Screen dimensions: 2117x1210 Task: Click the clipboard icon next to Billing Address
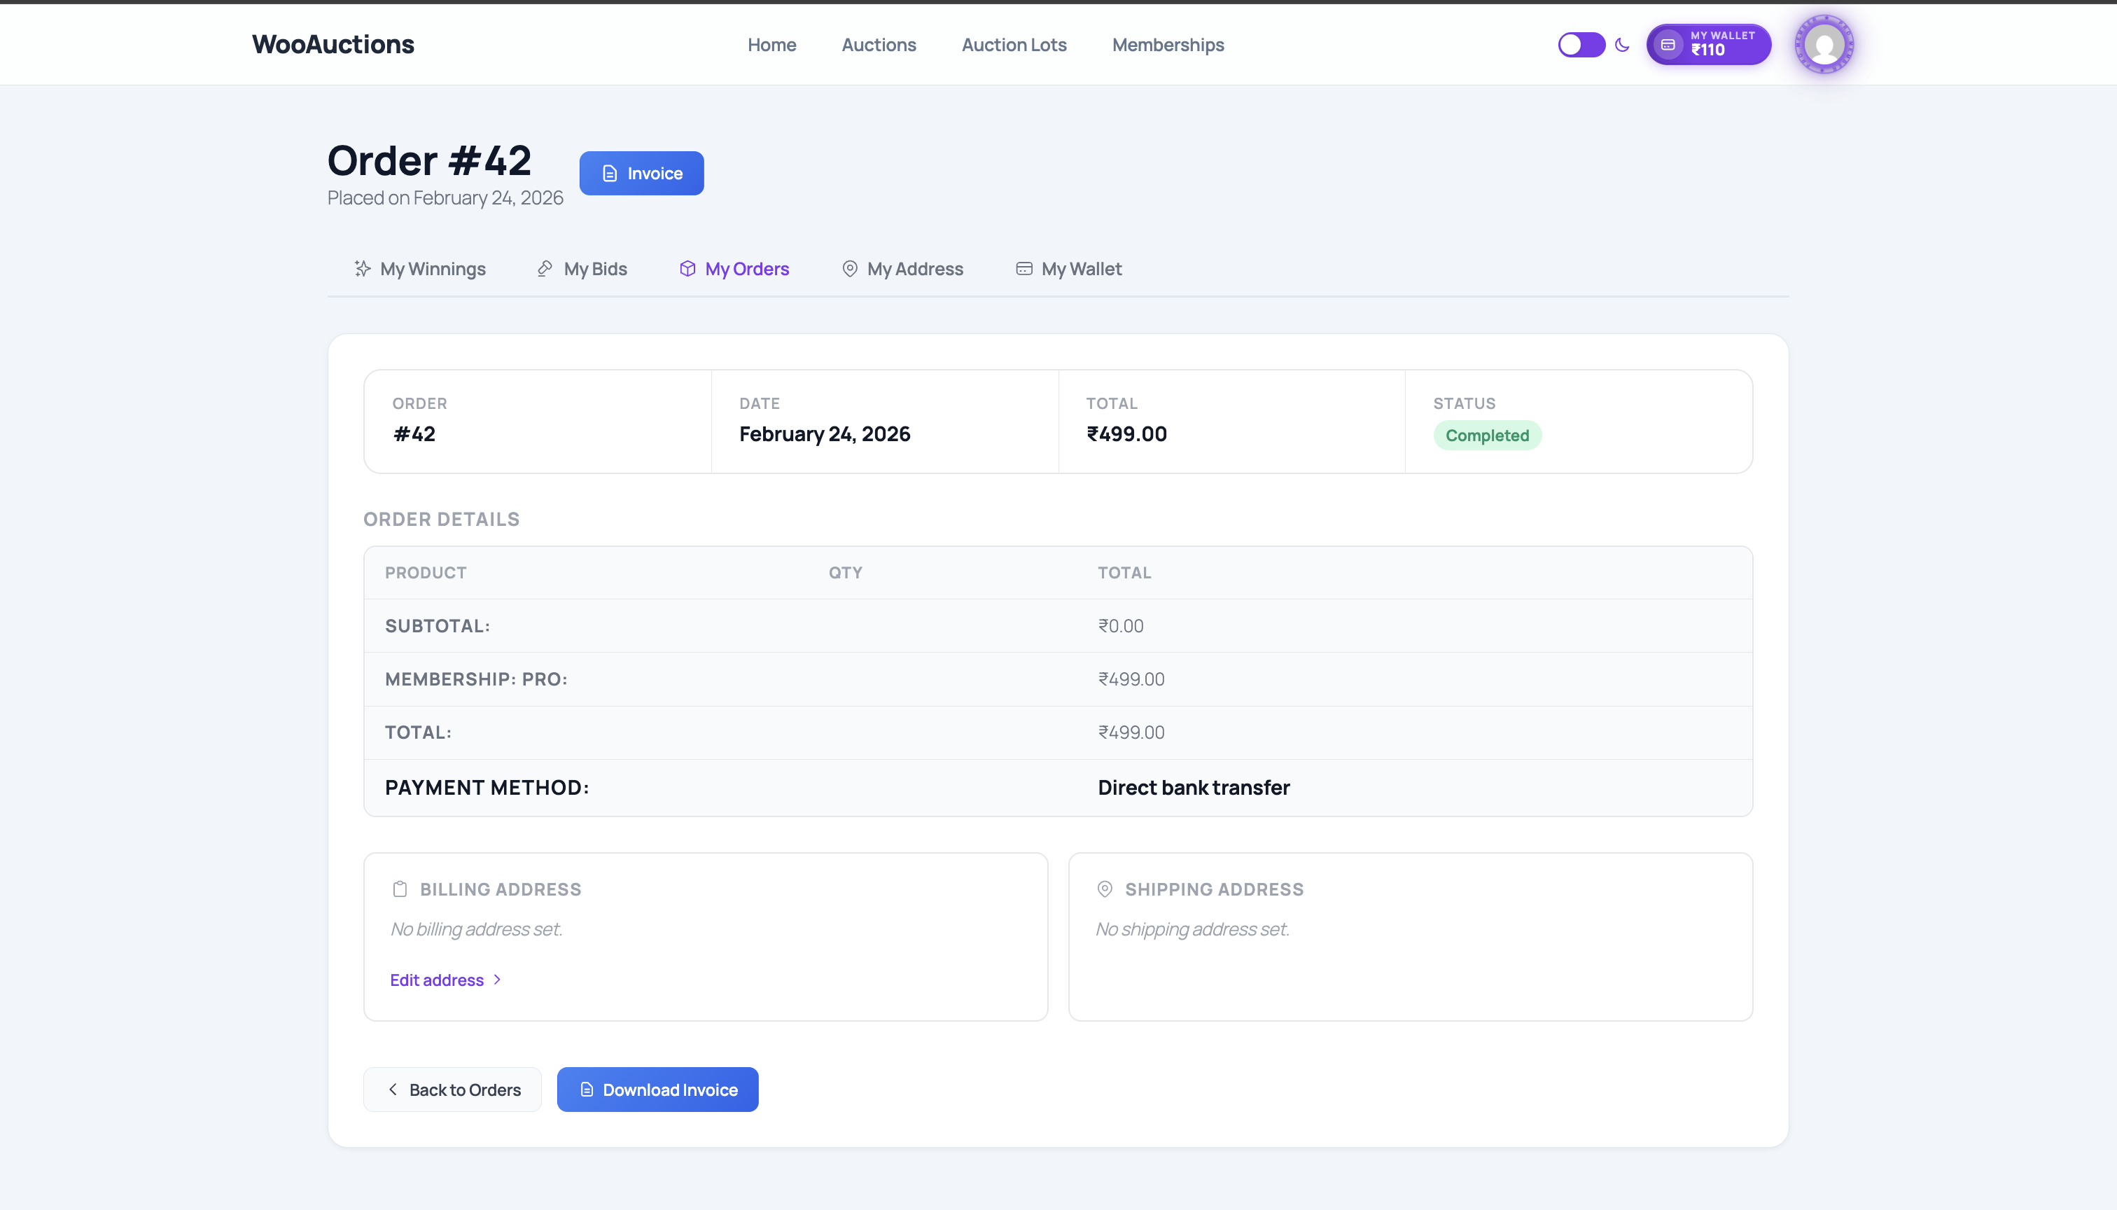pos(400,889)
